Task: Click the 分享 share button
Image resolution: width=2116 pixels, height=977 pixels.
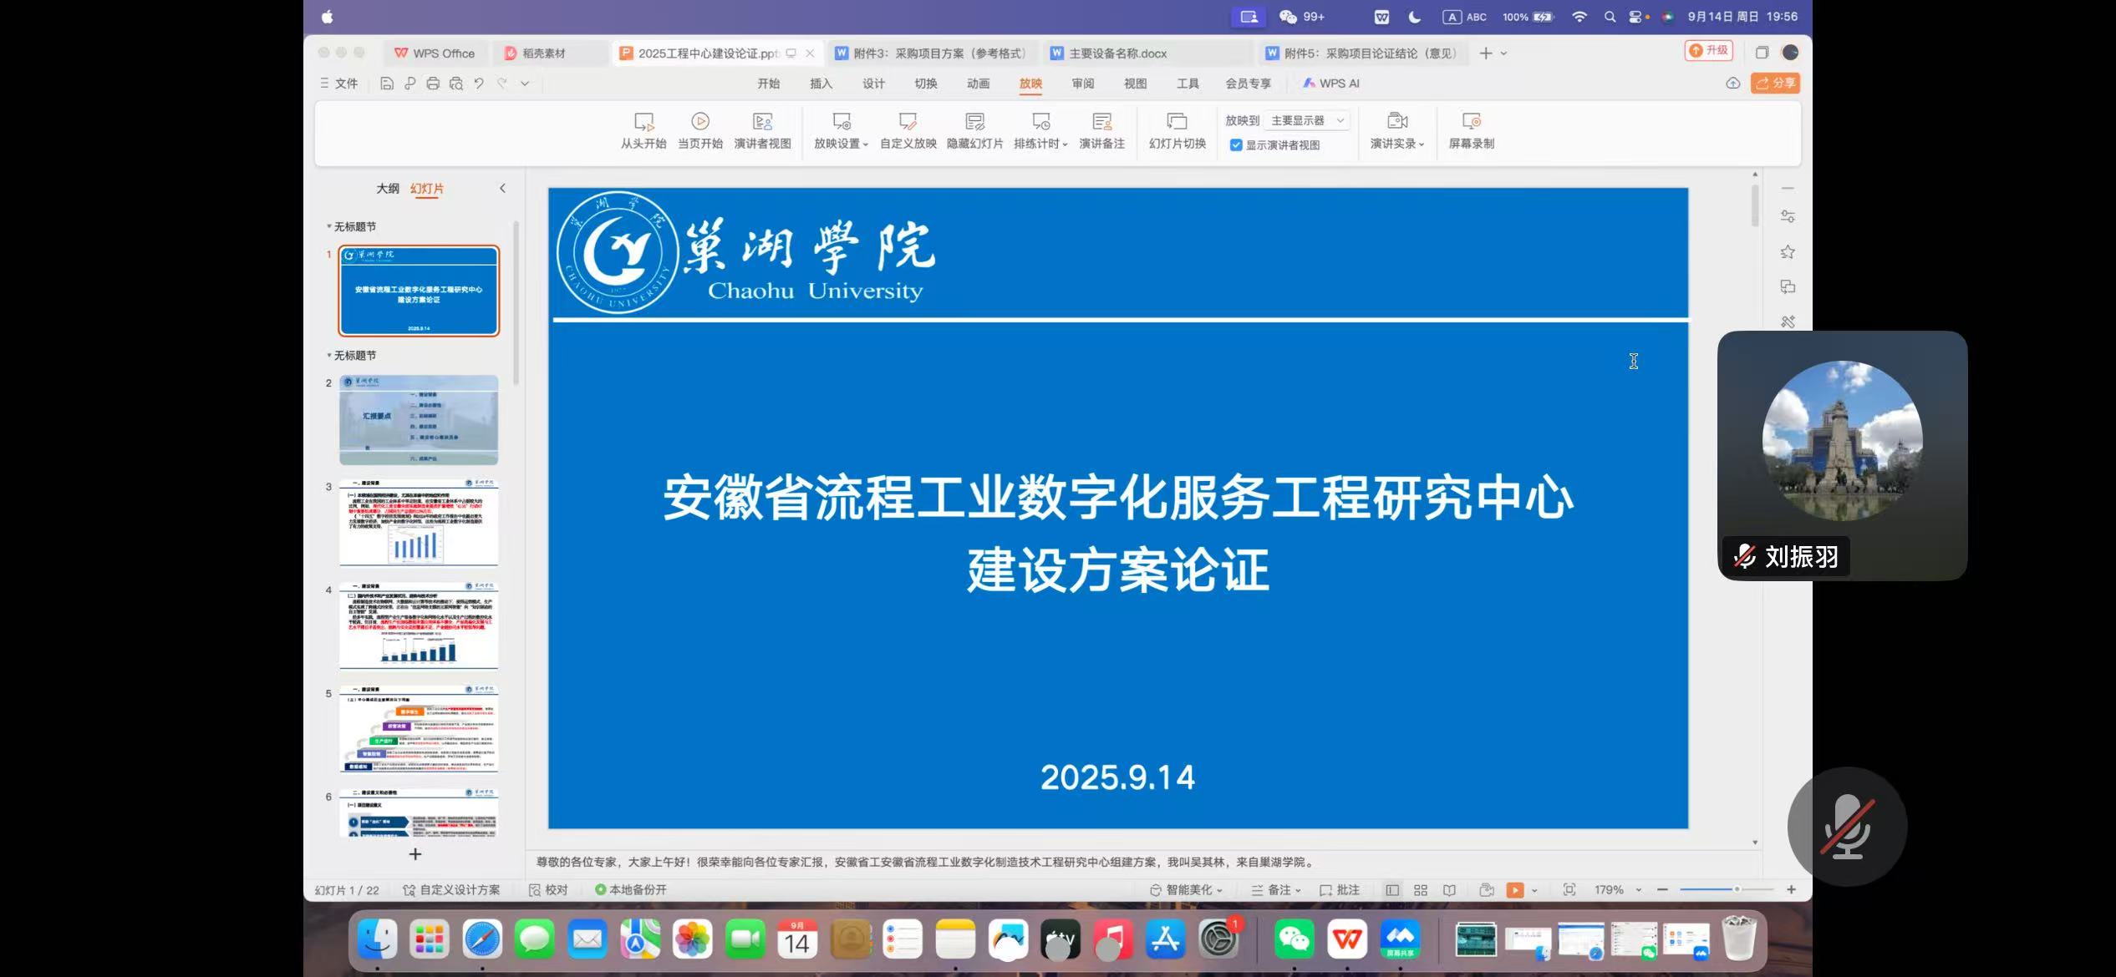Action: (1774, 84)
